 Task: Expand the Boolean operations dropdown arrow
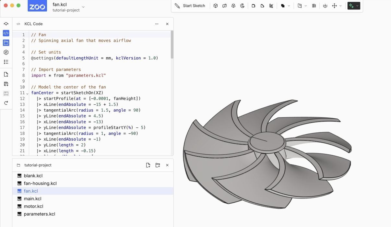(289, 6)
